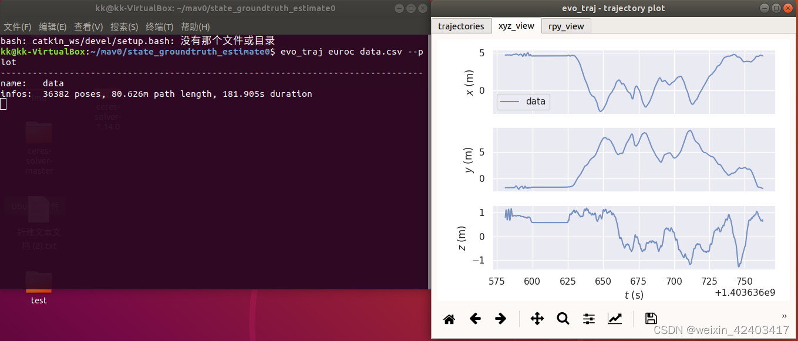Go forward to next plot view

[501, 319]
